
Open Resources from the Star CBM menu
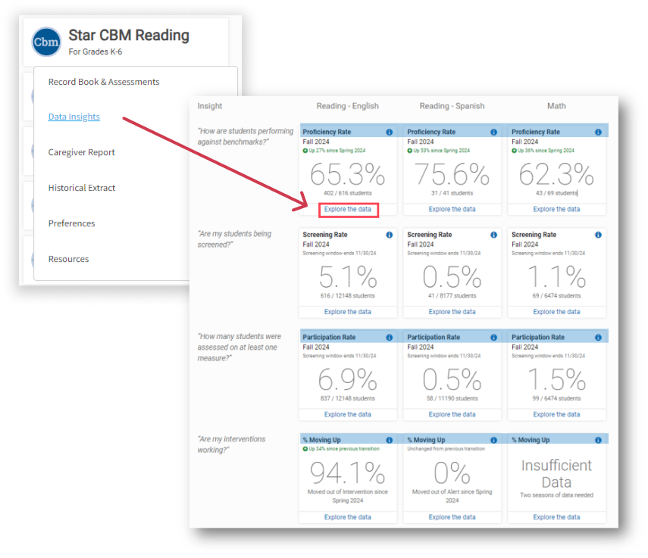coord(69,259)
